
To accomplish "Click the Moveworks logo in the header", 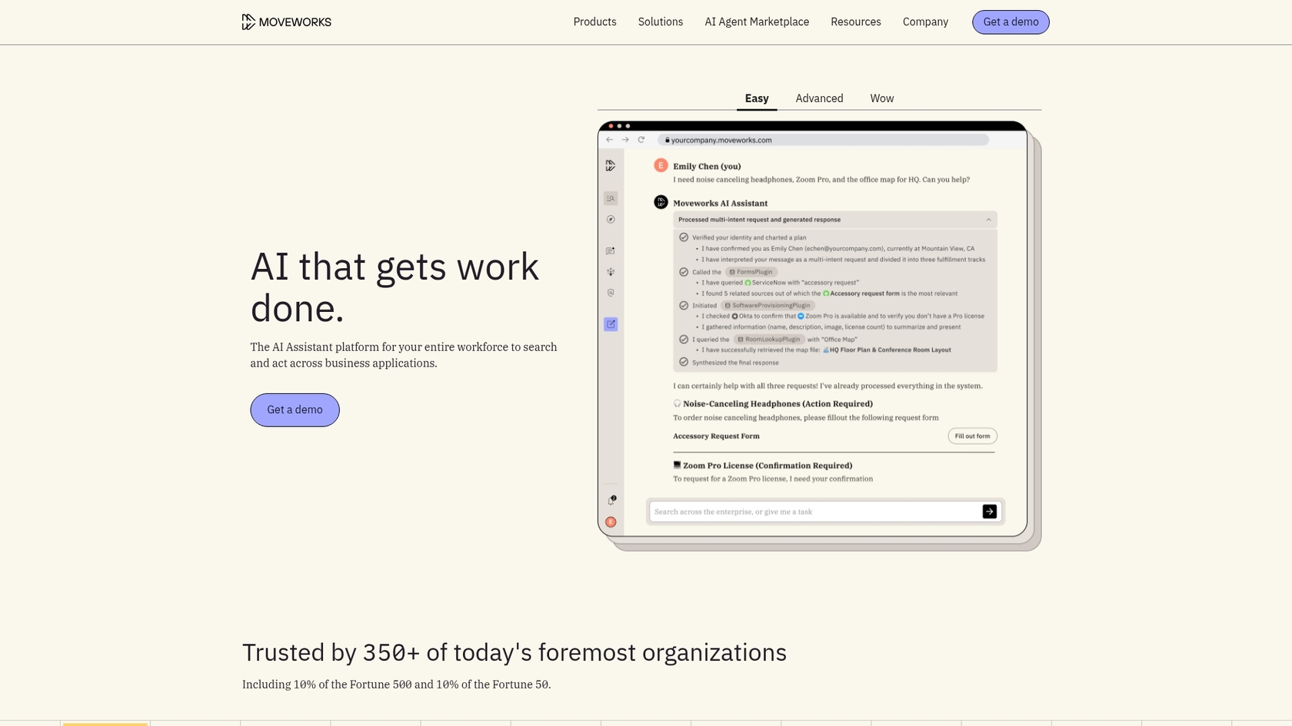I will (x=286, y=22).
